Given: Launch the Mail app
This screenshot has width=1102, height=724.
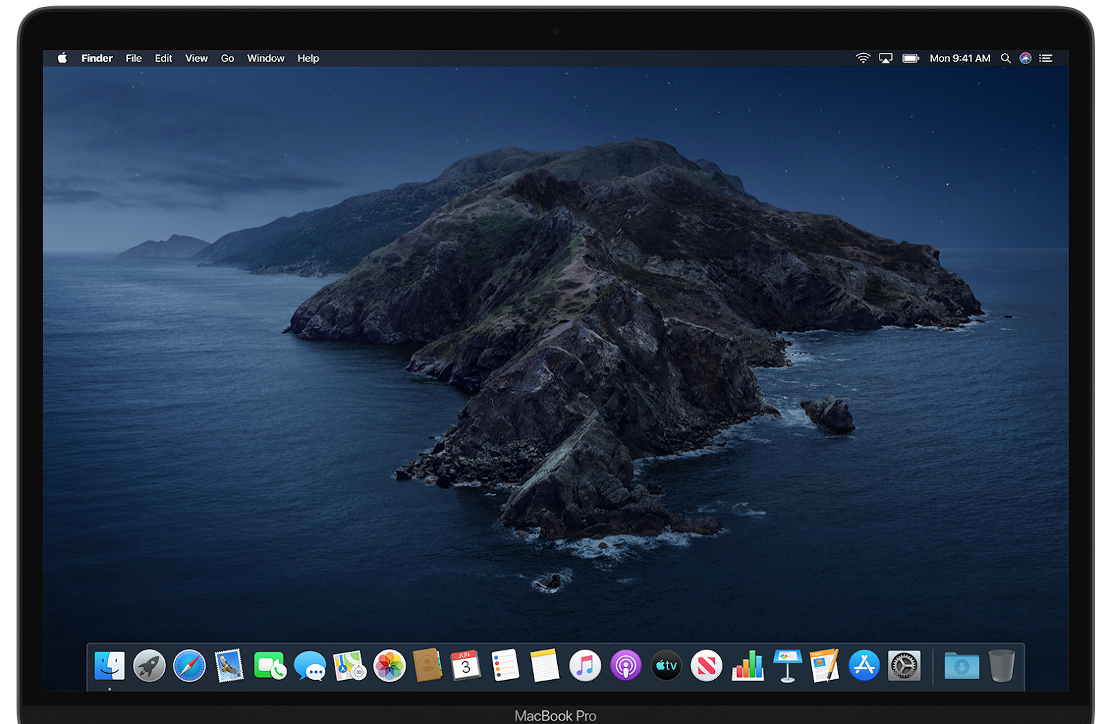Looking at the screenshot, I should [x=229, y=665].
